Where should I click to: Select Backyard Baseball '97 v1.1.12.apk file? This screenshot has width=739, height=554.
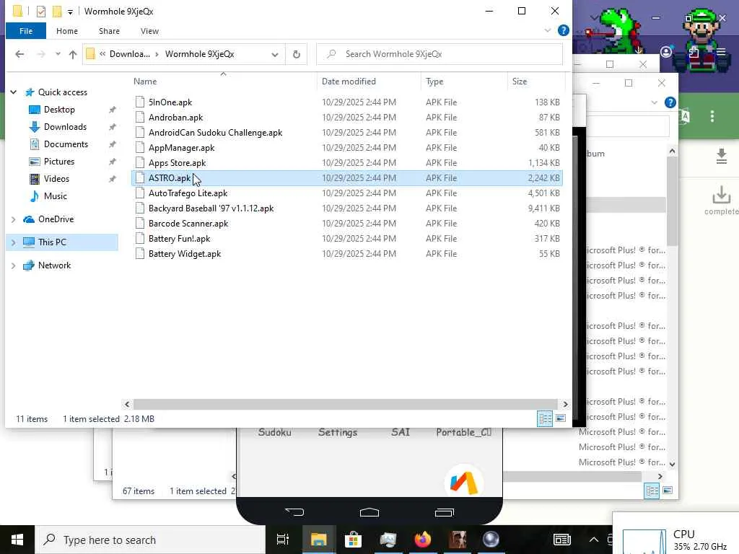(346, 208)
